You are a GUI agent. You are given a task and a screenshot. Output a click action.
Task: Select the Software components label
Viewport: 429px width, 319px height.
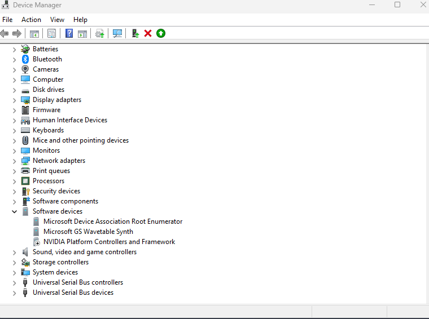coord(65,201)
